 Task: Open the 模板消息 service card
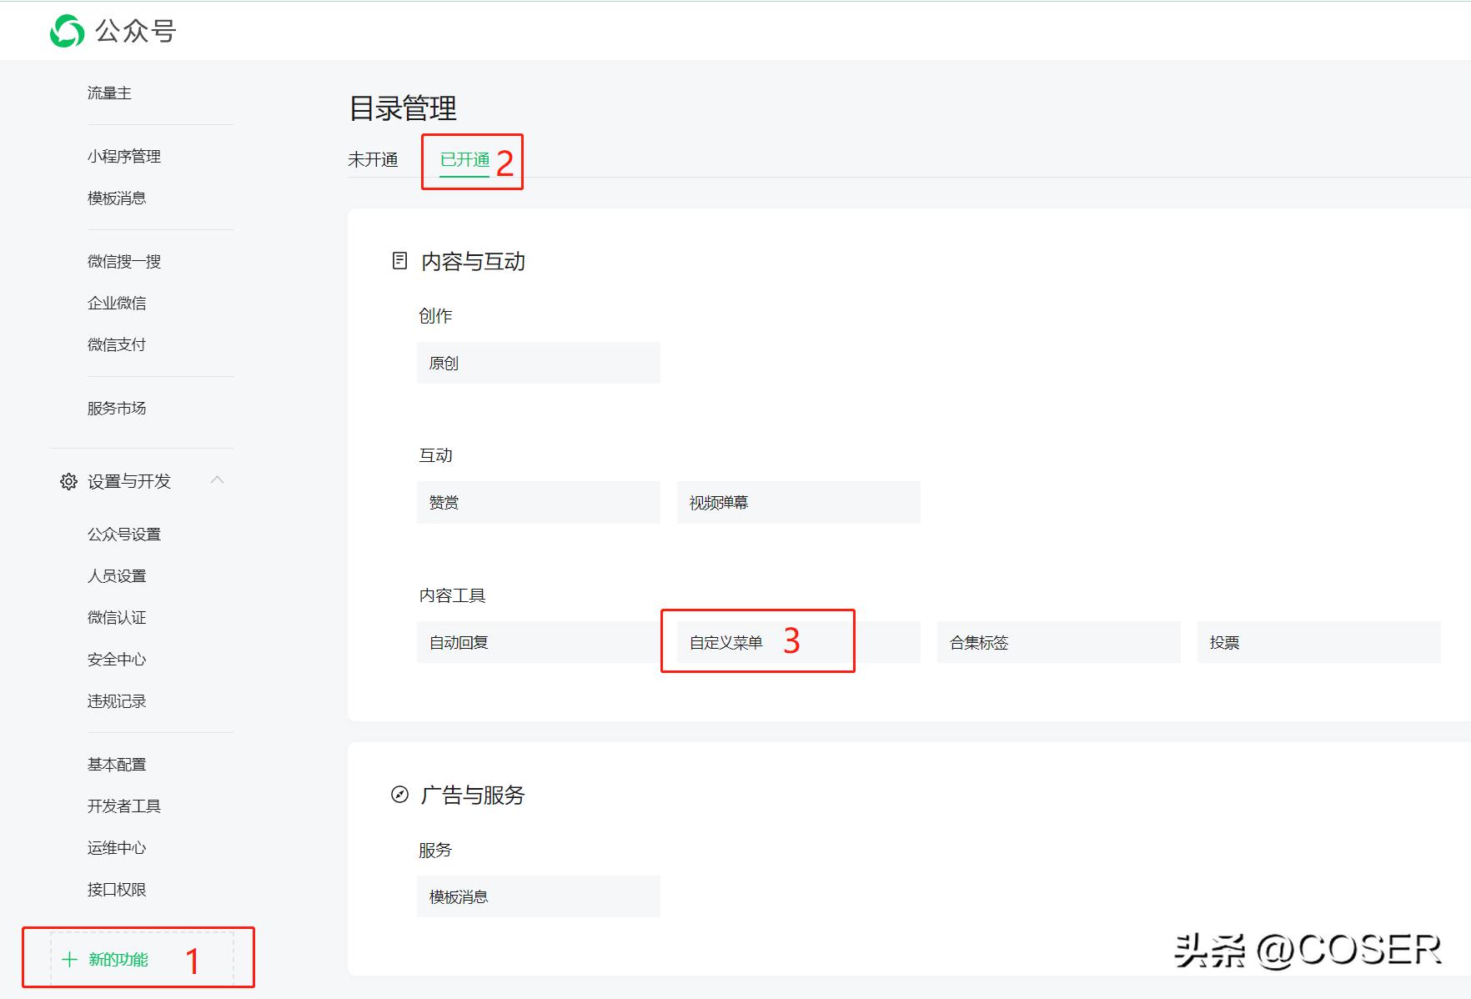pos(538,896)
